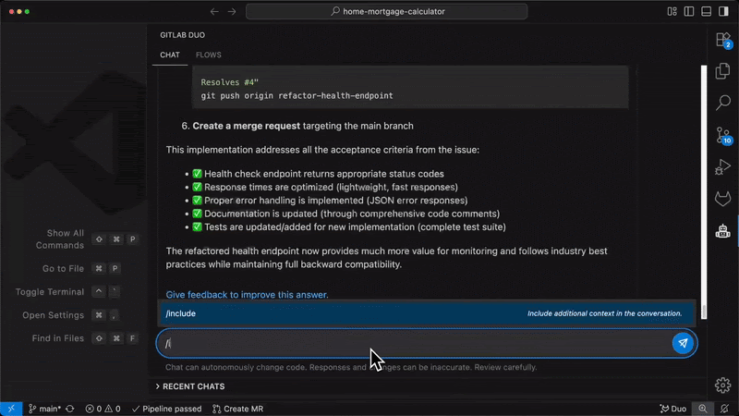The width and height of the screenshot is (739, 416).
Task: Click the home-mortgage-calculator search box
Action: (386, 11)
